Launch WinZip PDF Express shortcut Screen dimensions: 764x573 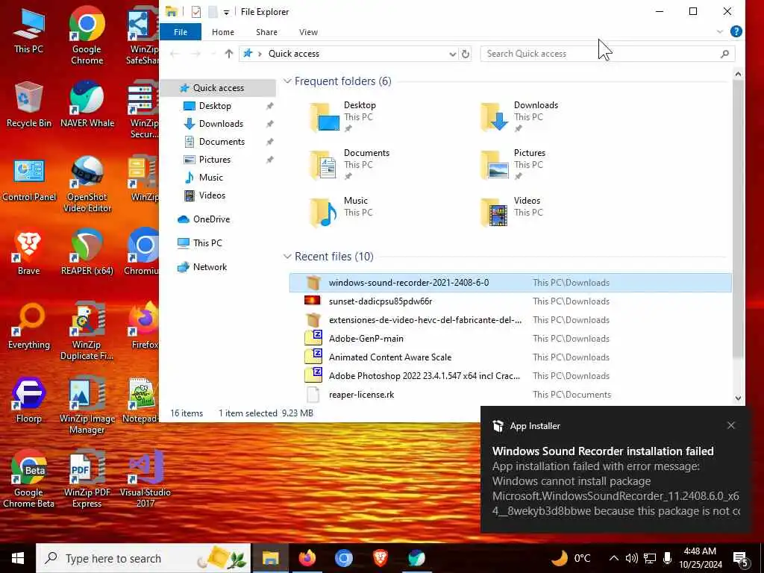point(87,479)
